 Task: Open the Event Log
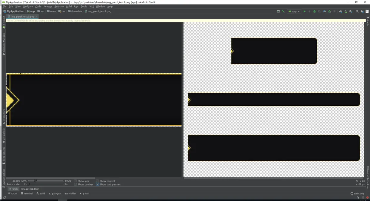click(357, 194)
